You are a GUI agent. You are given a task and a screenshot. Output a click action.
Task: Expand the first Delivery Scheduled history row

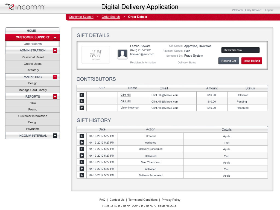tap(82, 149)
